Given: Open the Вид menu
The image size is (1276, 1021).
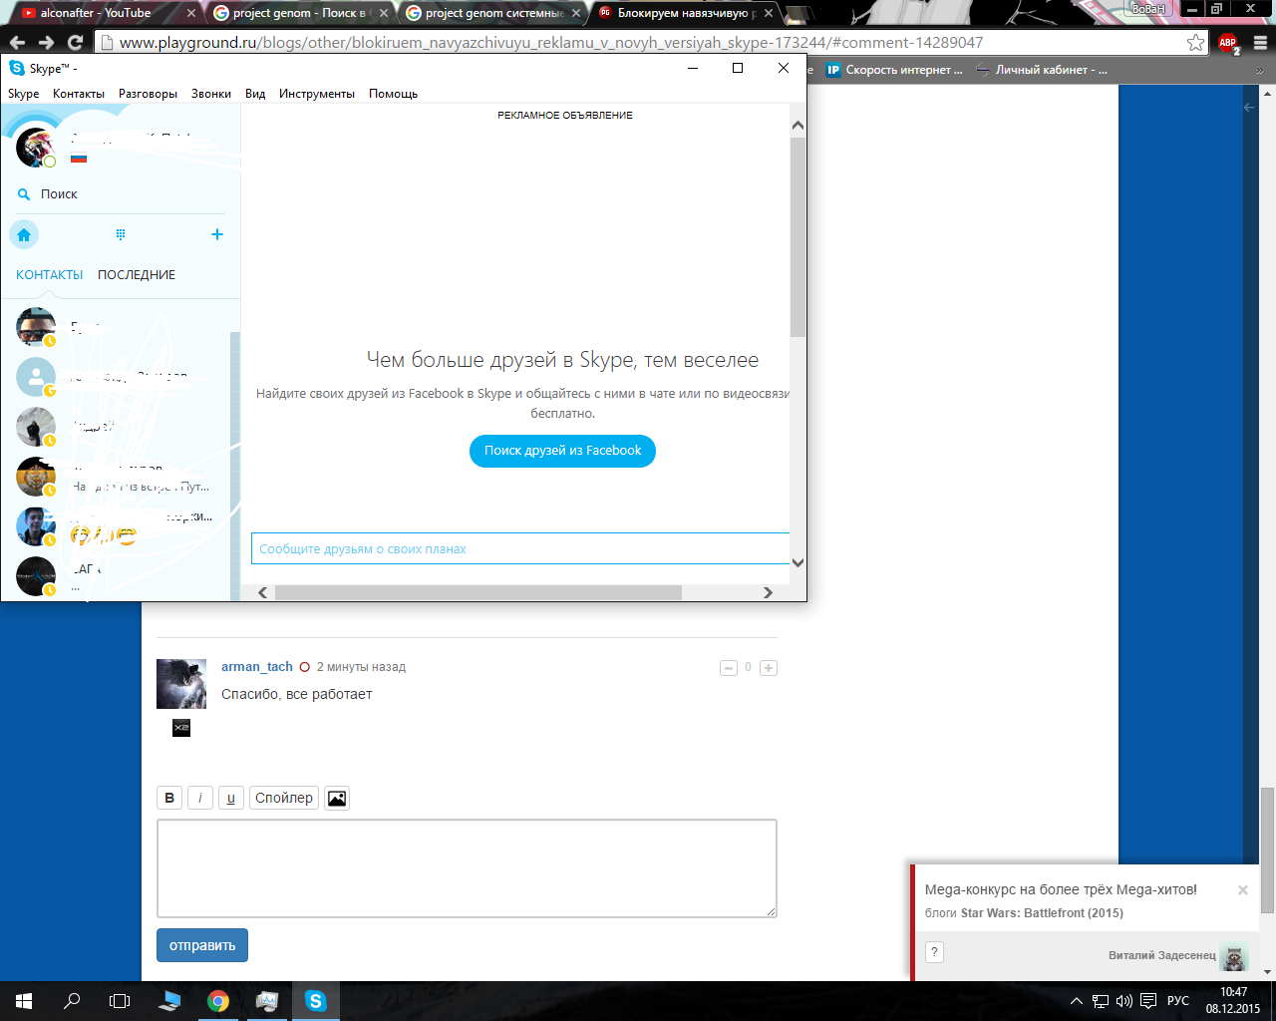Looking at the screenshot, I should [x=255, y=94].
